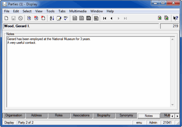Click the record number field showing 219

click(x=169, y=26)
